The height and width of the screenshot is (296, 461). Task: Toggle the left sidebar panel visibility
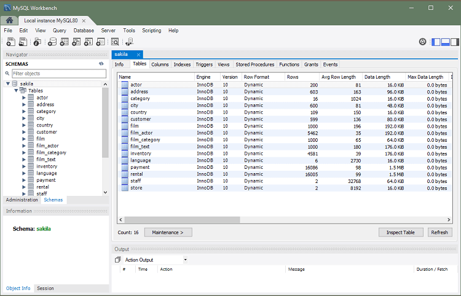point(436,42)
